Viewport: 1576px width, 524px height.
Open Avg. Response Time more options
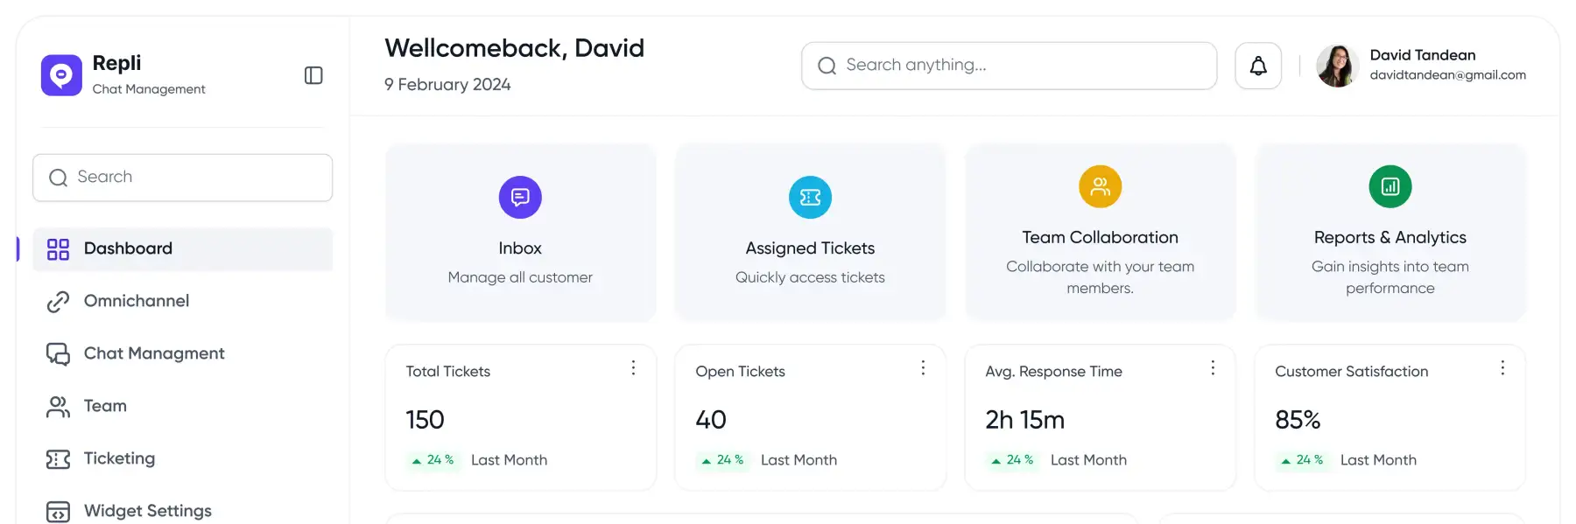tap(1213, 368)
